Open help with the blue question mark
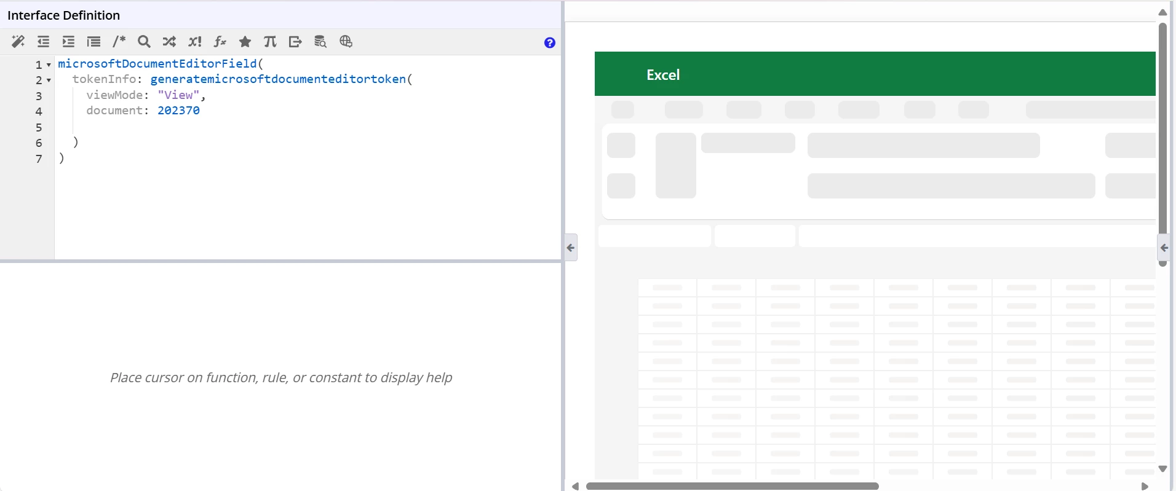Image resolution: width=1176 pixels, height=491 pixels. [x=550, y=42]
